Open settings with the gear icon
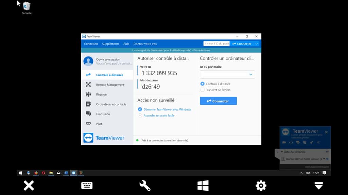The height and width of the screenshot is (195, 348). (261, 186)
